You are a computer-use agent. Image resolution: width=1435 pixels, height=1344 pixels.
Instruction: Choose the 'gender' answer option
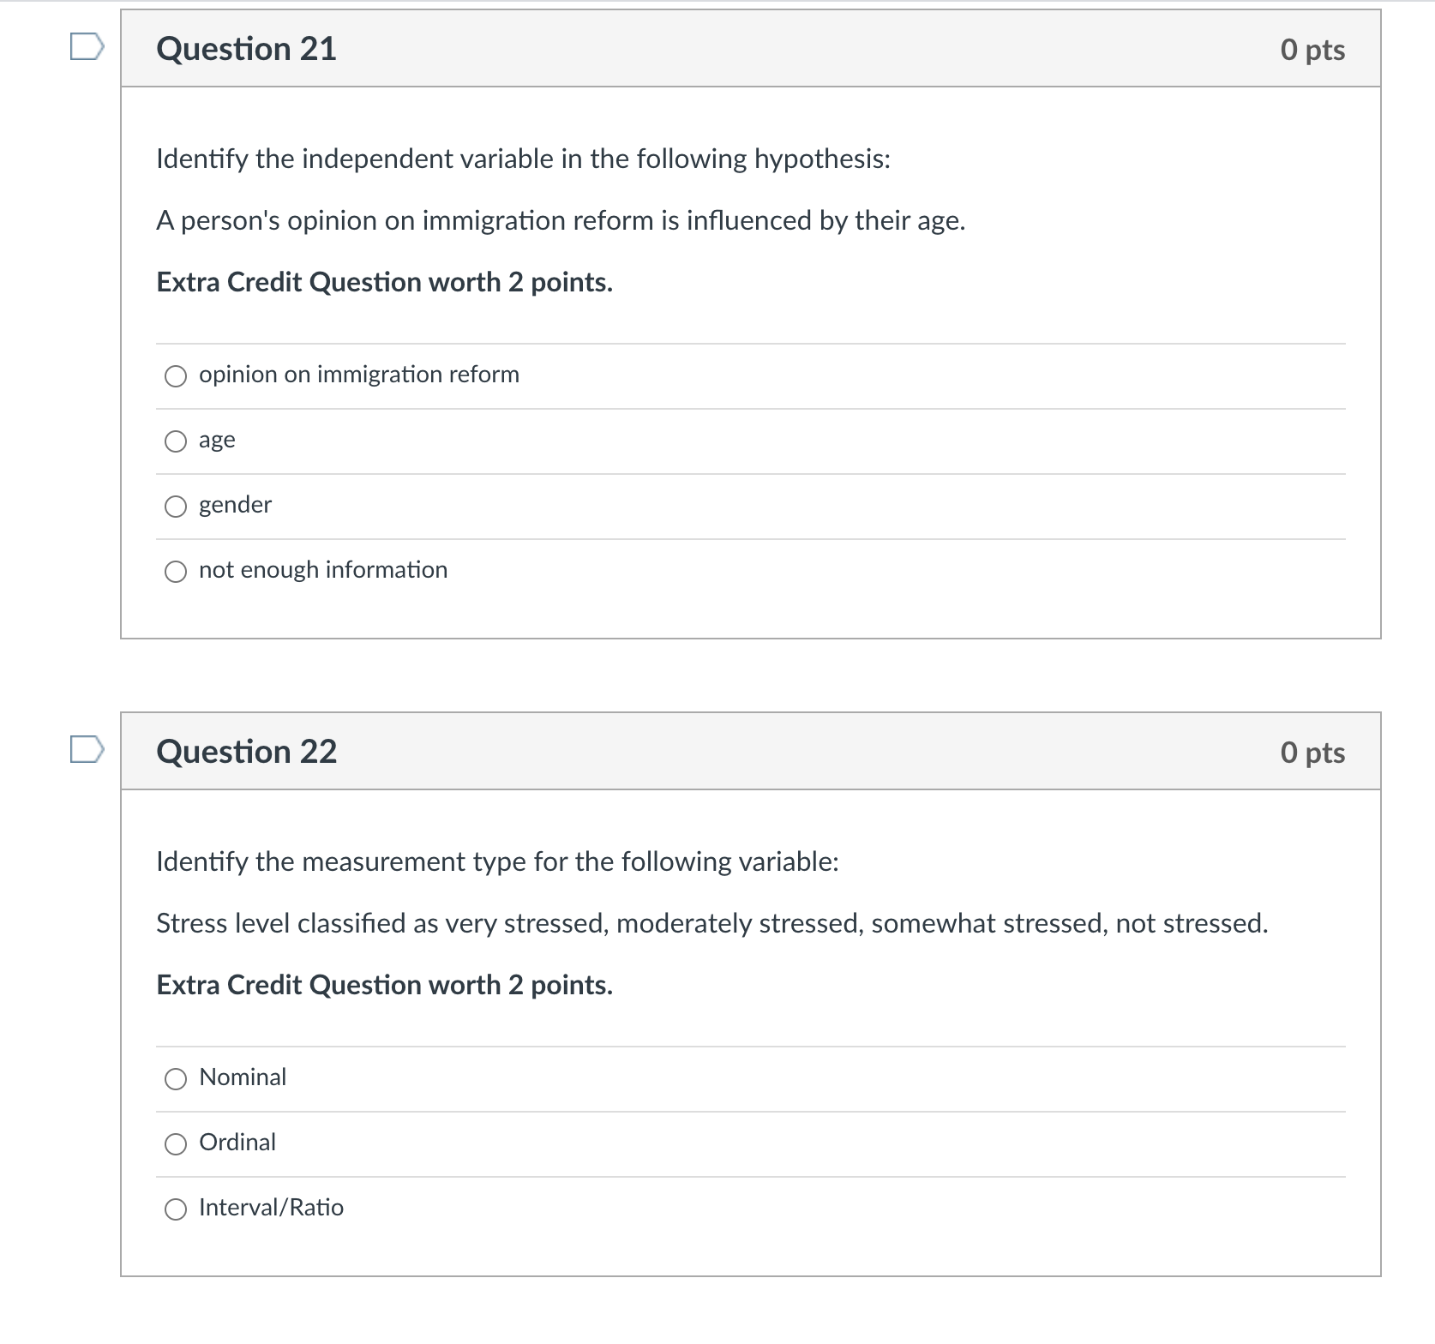click(x=176, y=506)
